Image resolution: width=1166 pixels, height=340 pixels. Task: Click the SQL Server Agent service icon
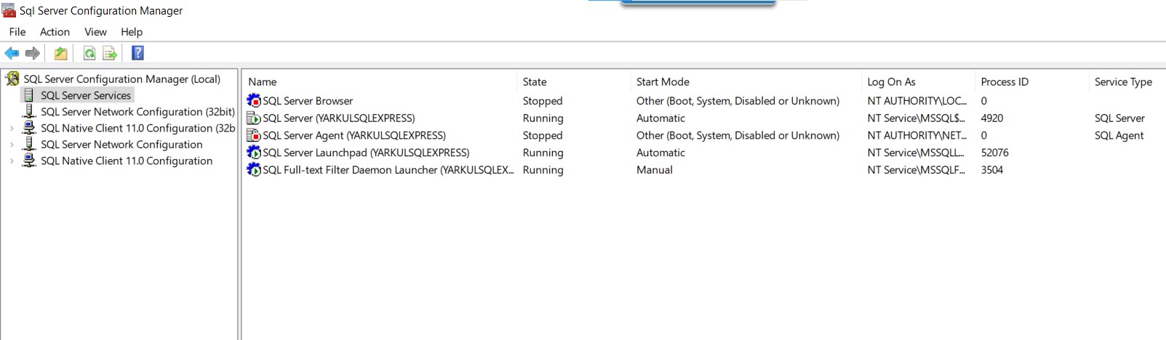pos(254,135)
